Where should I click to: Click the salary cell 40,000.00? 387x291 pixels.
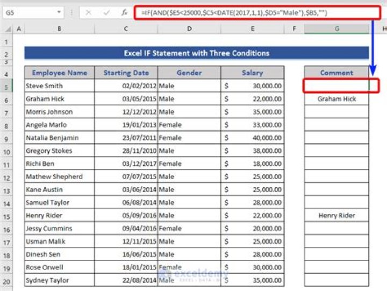(253, 138)
